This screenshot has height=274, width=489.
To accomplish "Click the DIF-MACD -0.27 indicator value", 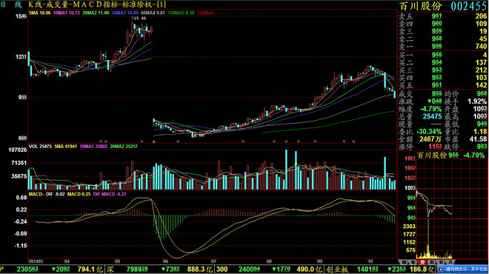I will [x=110, y=194].
